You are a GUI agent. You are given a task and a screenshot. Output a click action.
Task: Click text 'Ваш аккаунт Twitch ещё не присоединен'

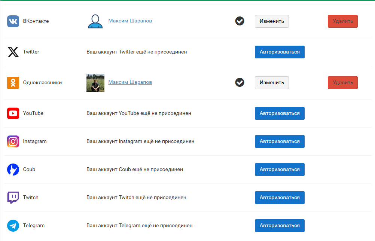(136, 198)
